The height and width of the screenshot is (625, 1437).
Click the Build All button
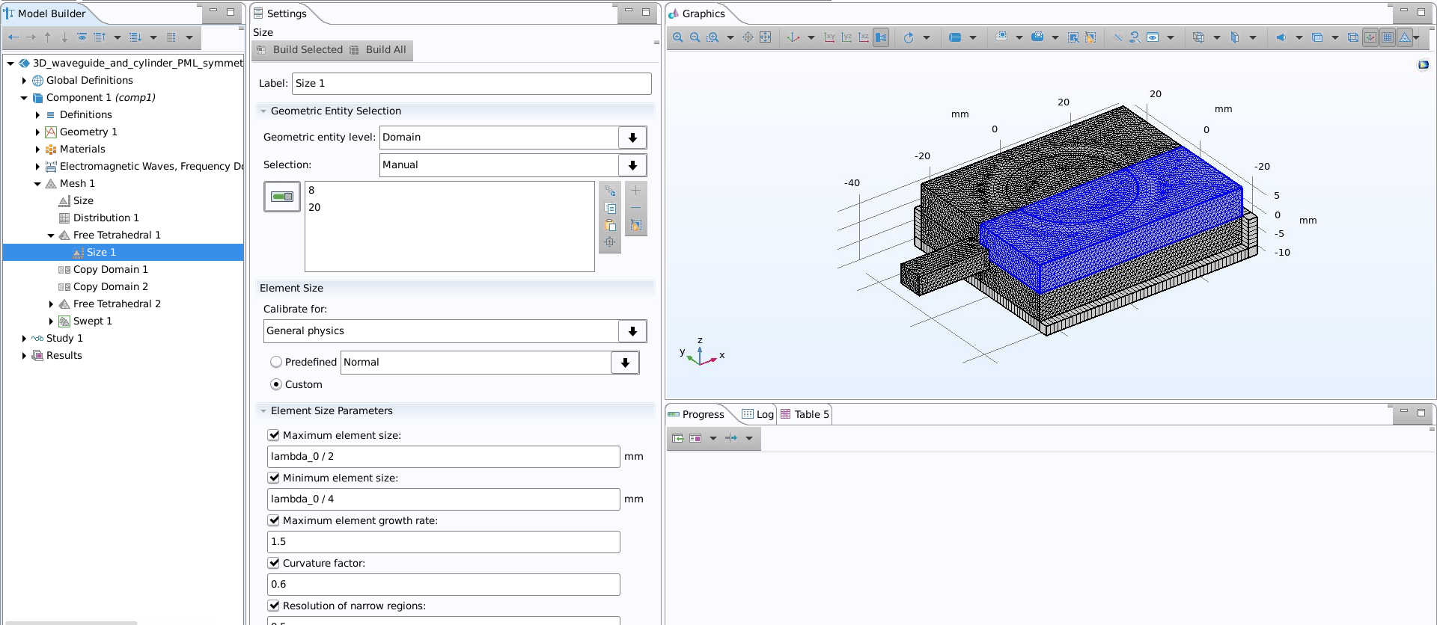pyautogui.click(x=379, y=50)
